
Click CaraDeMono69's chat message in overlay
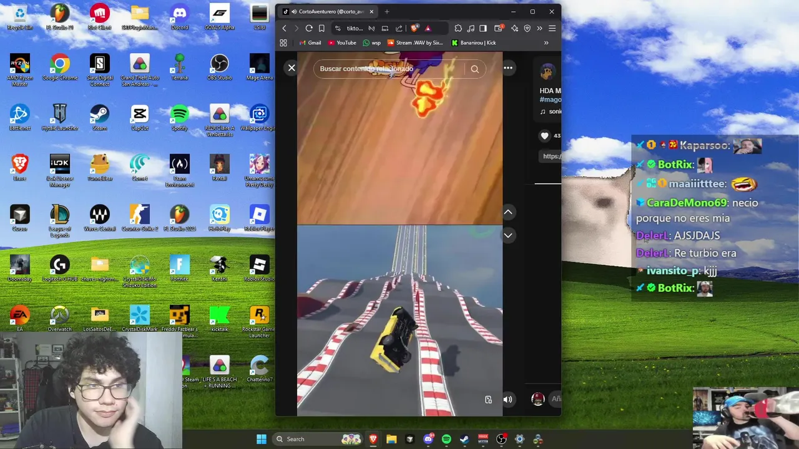point(697,210)
